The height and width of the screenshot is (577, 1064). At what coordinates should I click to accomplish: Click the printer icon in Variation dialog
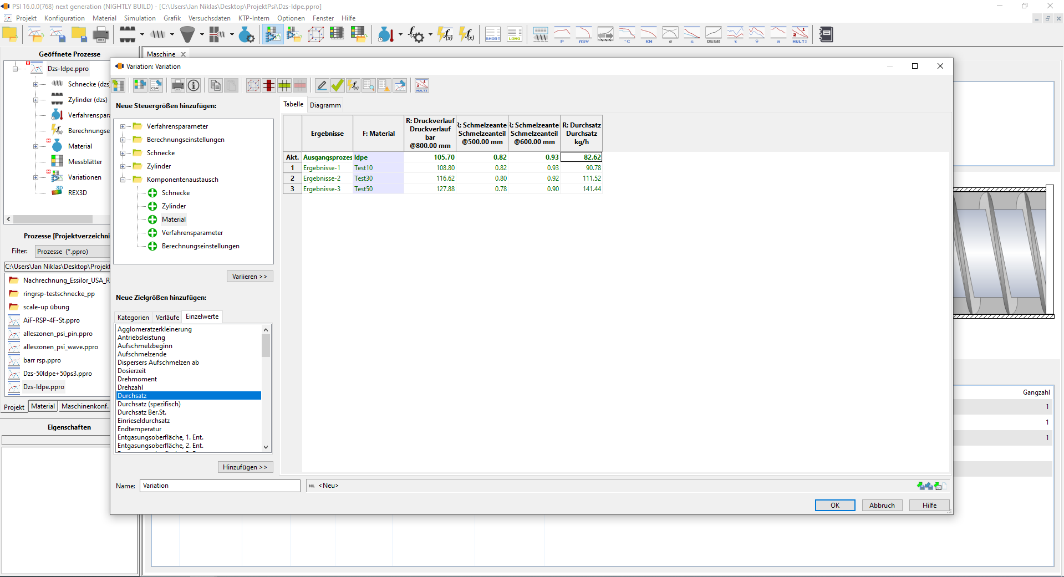pyautogui.click(x=178, y=85)
